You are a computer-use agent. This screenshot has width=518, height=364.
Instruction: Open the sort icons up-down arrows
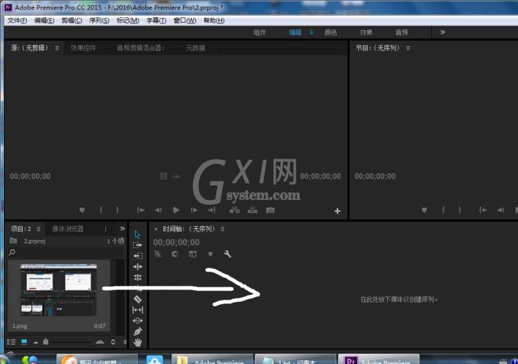tap(113, 342)
